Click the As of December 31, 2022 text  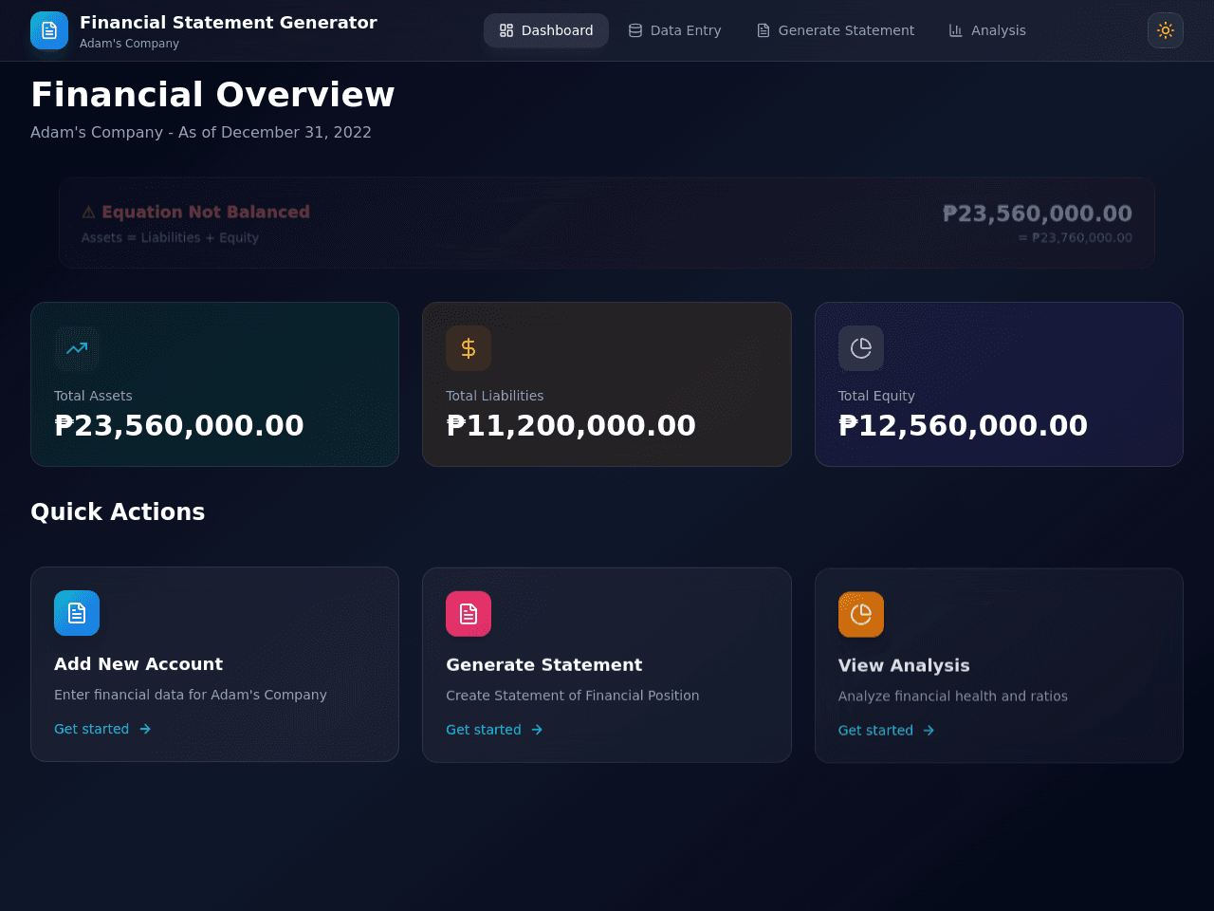pyautogui.click(x=275, y=133)
